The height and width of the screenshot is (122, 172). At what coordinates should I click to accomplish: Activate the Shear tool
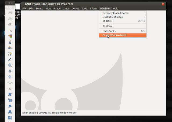10,106
